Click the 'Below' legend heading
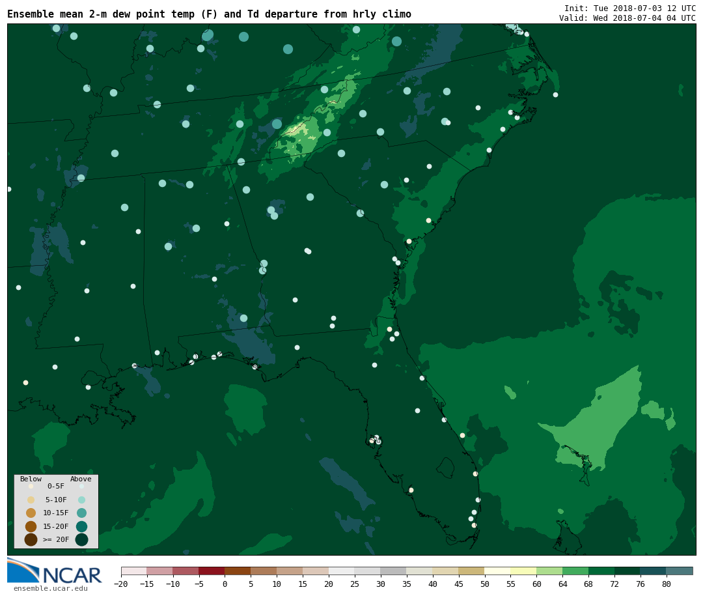Screen dimensions: 703x596 [31, 479]
